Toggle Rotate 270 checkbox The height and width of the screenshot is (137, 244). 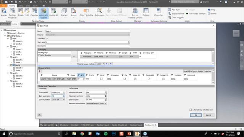(x=163, y=79)
